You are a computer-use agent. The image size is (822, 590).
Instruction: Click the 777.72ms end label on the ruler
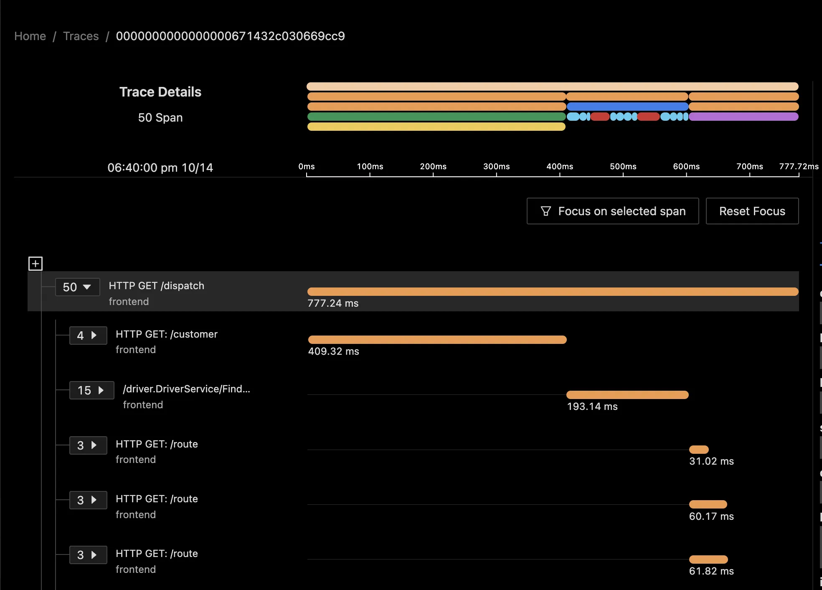tap(799, 166)
